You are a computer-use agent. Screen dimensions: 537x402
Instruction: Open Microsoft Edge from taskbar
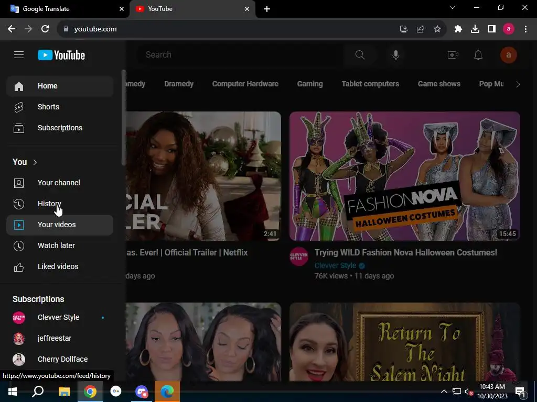point(167,392)
